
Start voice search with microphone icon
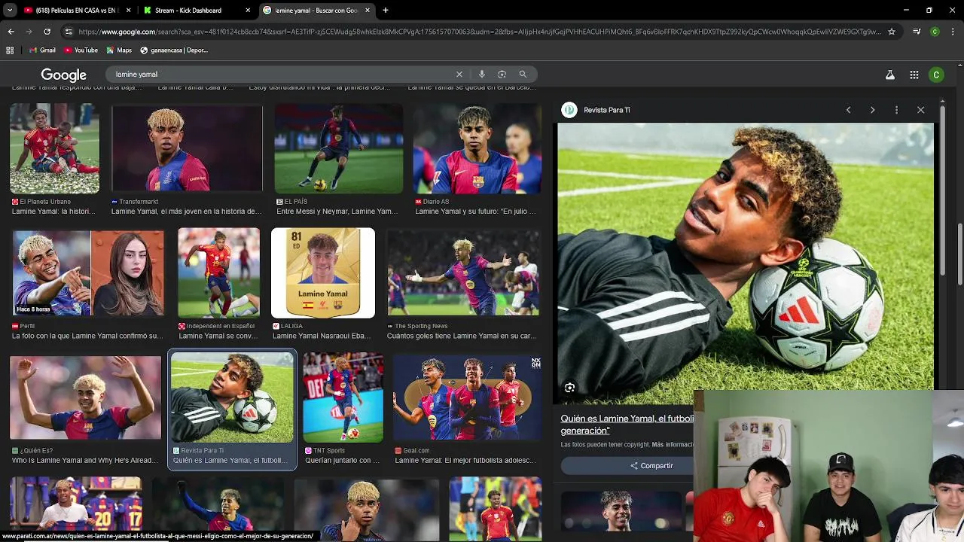tap(481, 75)
